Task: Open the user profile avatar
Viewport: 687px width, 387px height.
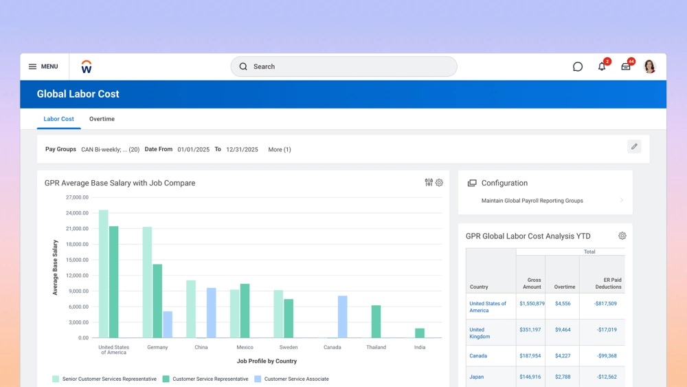Action: click(x=649, y=67)
